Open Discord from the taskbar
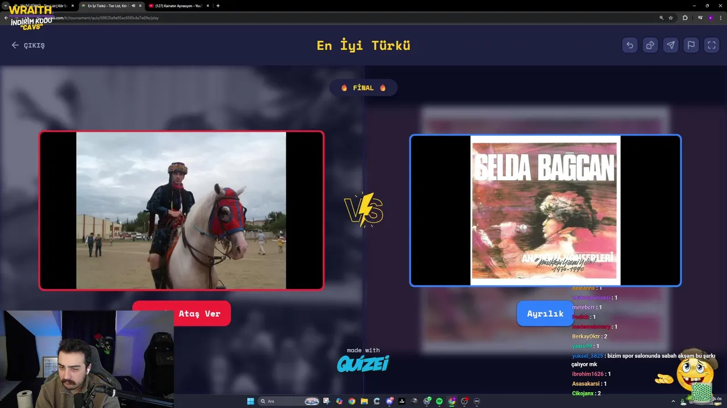The image size is (727, 408). (x=389, y=401)
